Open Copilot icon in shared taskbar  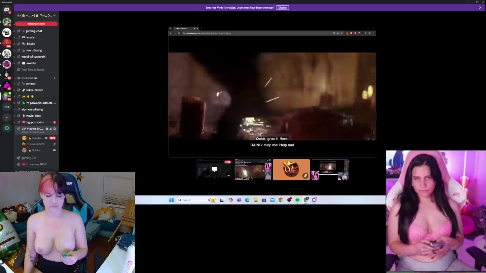tap(231, 200)
